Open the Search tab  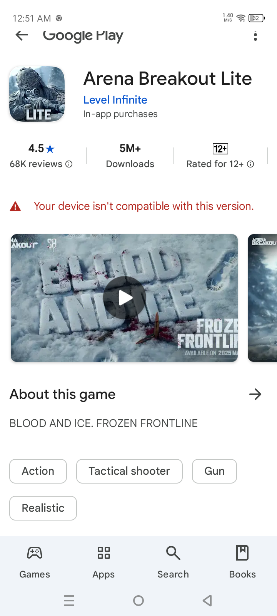coord(173,562)
